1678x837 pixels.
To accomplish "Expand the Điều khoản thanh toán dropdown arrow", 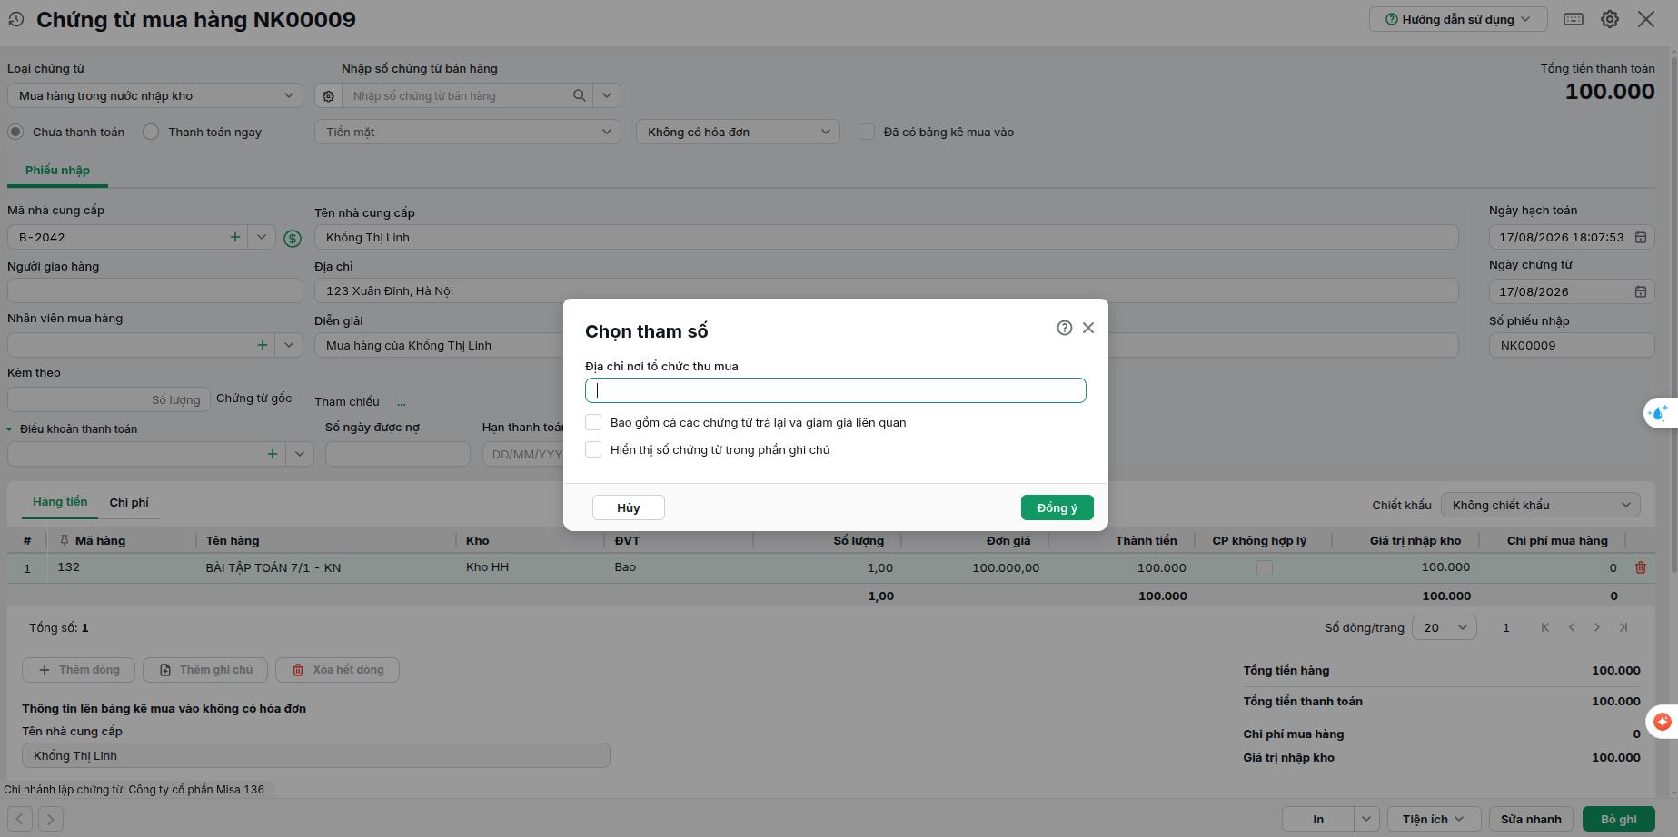I will 300,454.
